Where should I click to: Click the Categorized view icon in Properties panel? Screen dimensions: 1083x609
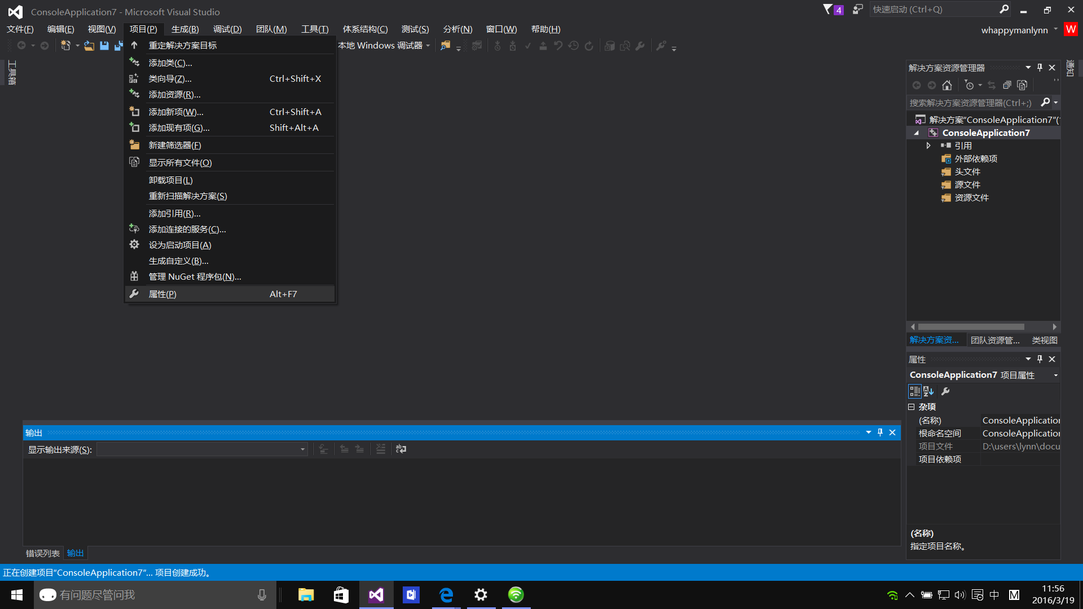click(x=914, y=391)
